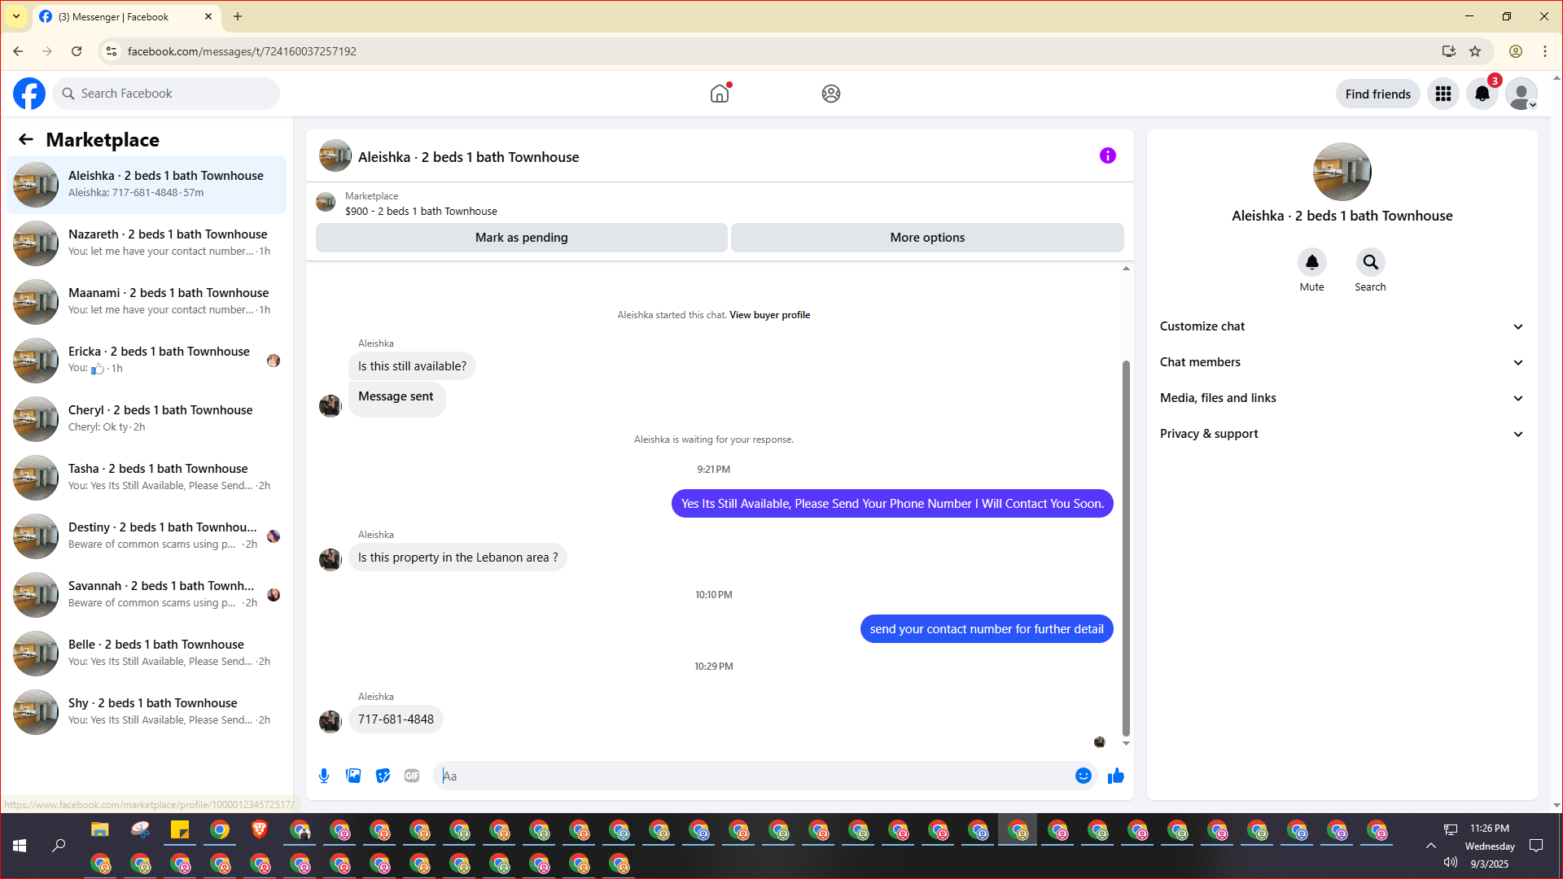Open the View buyer profile link
The image size is (1563, 879).
point(769,315)
